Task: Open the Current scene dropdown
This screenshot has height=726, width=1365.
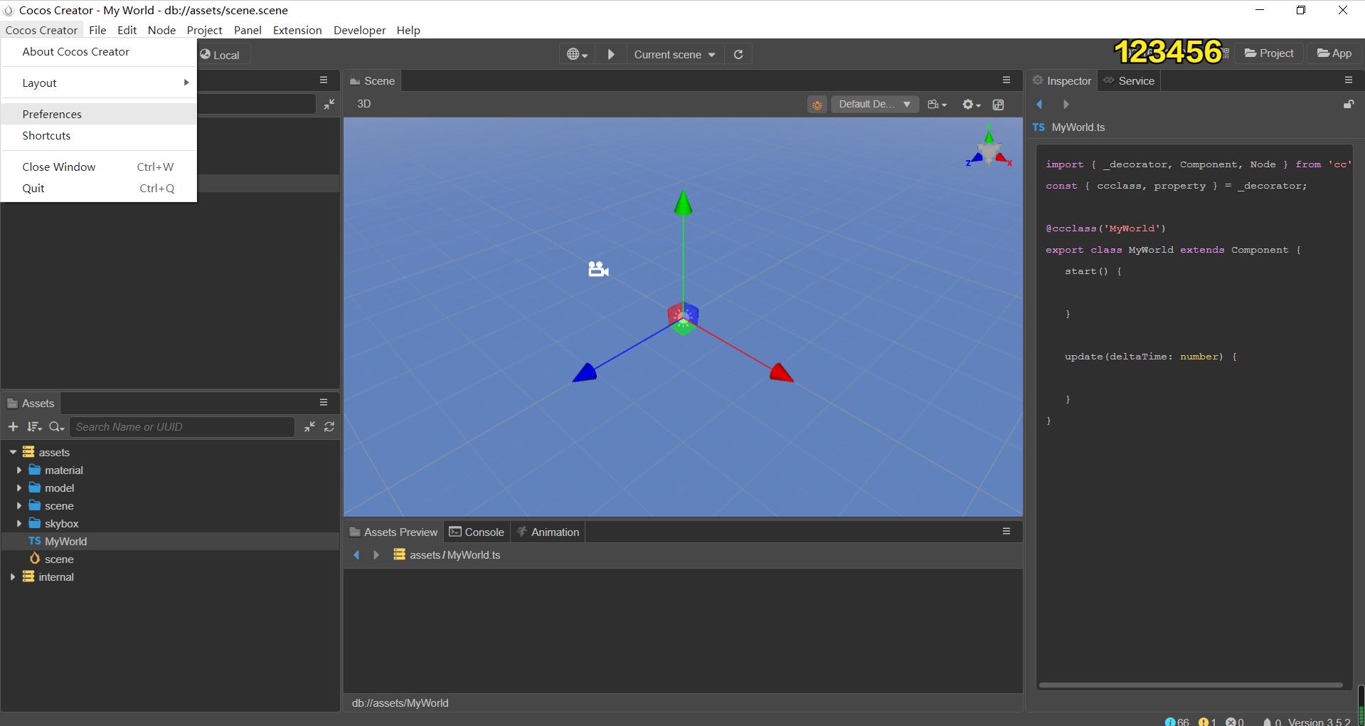Action: pos(674,55)
